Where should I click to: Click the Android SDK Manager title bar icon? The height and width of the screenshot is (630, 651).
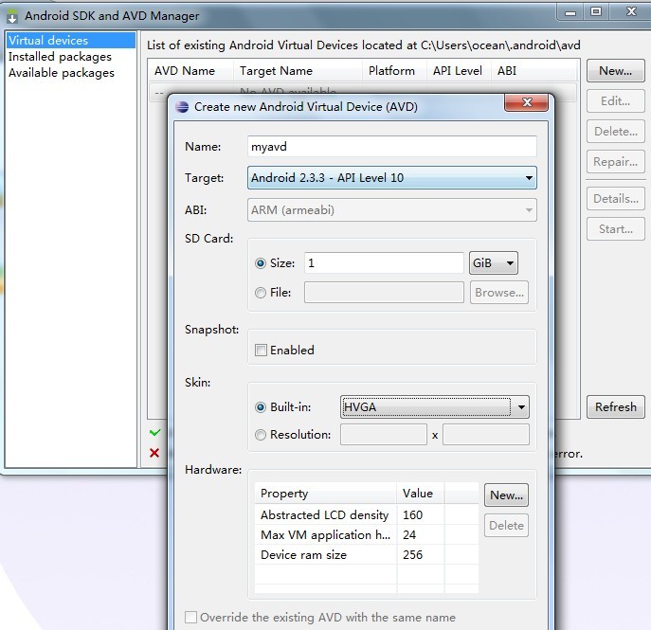[x=12, y=16]
